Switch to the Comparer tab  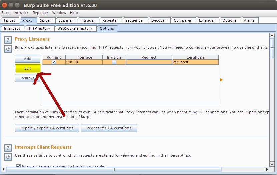(x=183, y=20)
